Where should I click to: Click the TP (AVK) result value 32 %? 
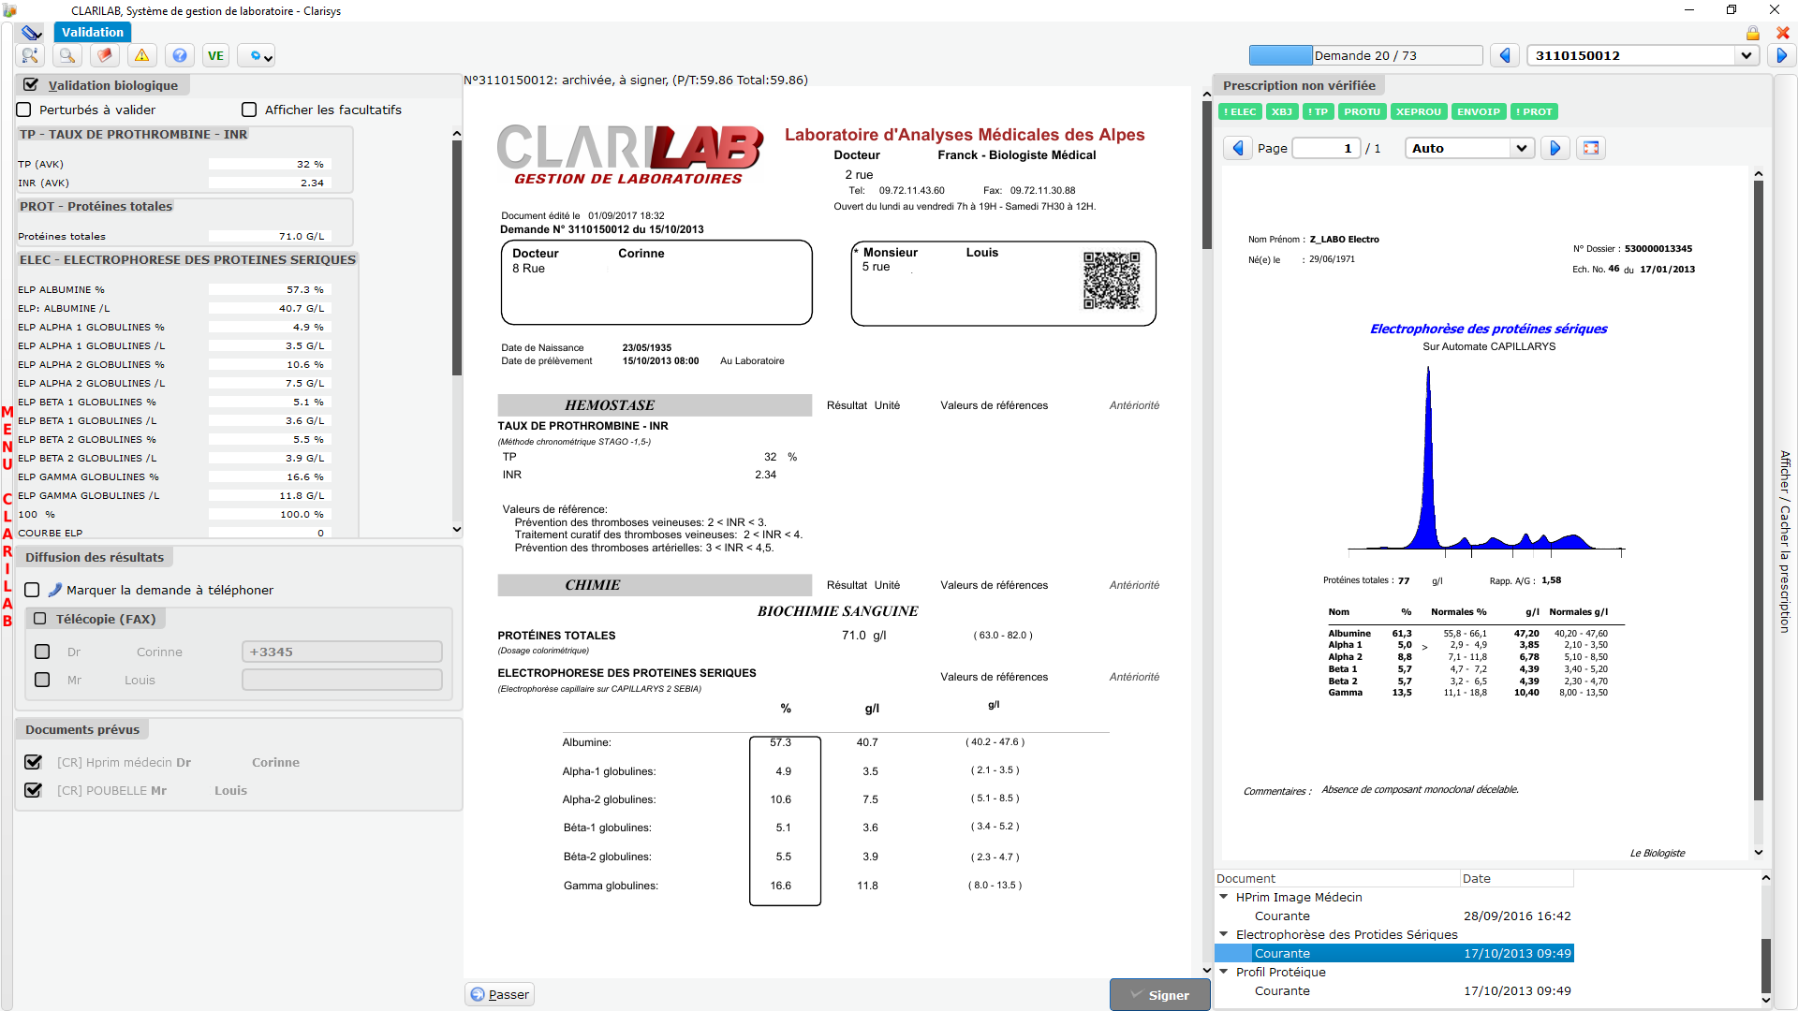(269, 164)
